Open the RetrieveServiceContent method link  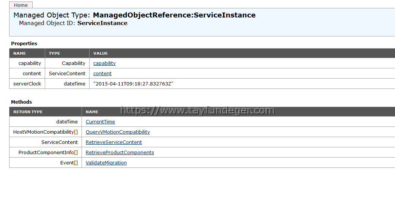pos(113,142)
